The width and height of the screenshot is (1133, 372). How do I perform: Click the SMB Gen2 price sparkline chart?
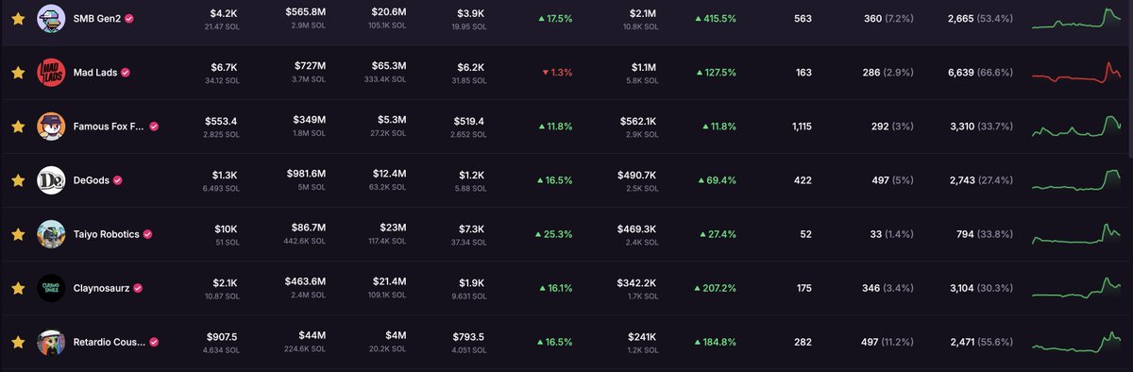[1076, 18]
